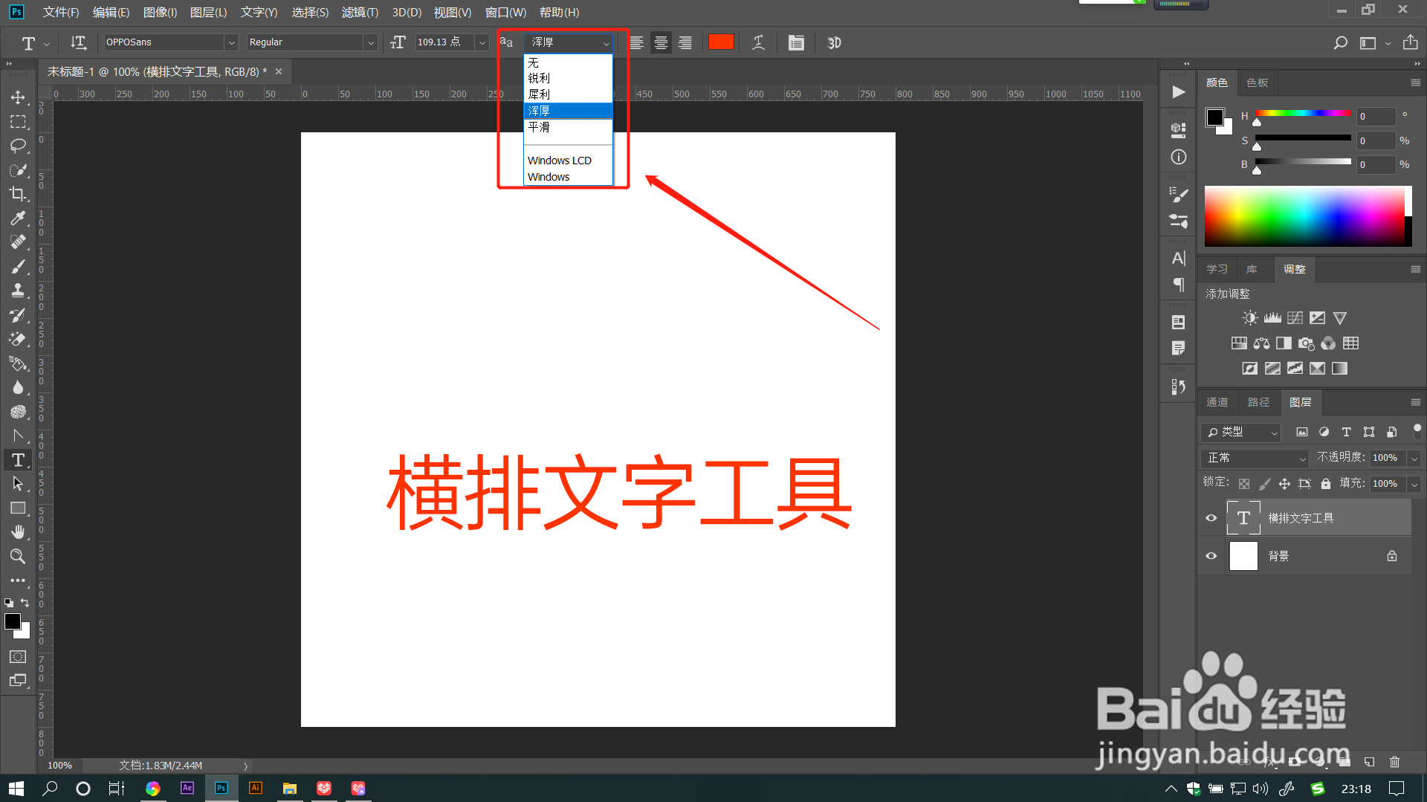Switch to the 色板 tab
1427x802 pixels.
point(1257,83)
